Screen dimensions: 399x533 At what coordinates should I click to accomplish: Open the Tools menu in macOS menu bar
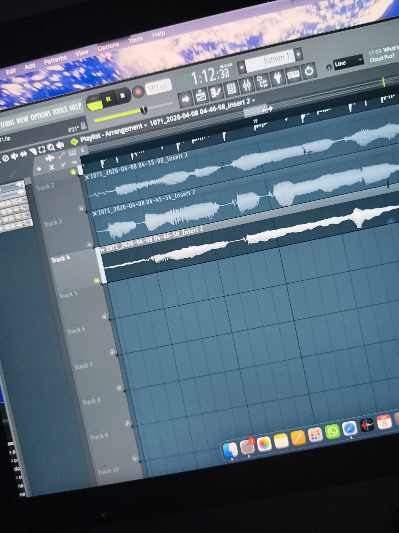pyautogui.click(x=135, y=40)
